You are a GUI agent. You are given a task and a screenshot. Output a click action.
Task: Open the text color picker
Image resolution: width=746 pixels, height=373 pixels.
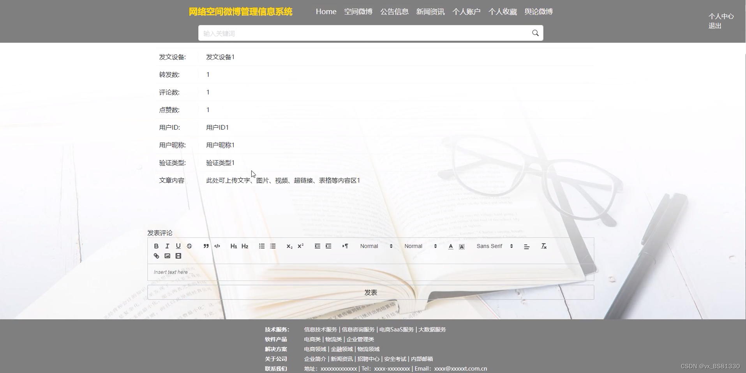pos(451,246)
